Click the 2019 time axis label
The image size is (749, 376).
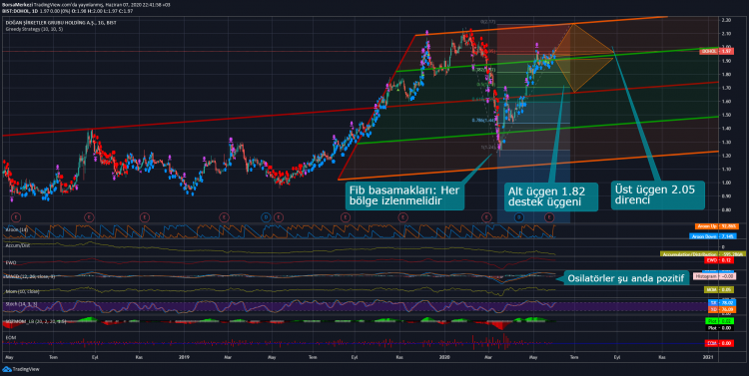[184, 357]
